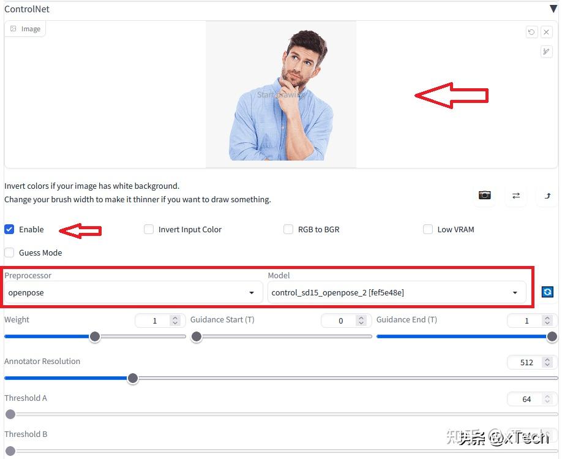
Task: Undo the canvas drawing with reset icon
Action: point(531,32)
